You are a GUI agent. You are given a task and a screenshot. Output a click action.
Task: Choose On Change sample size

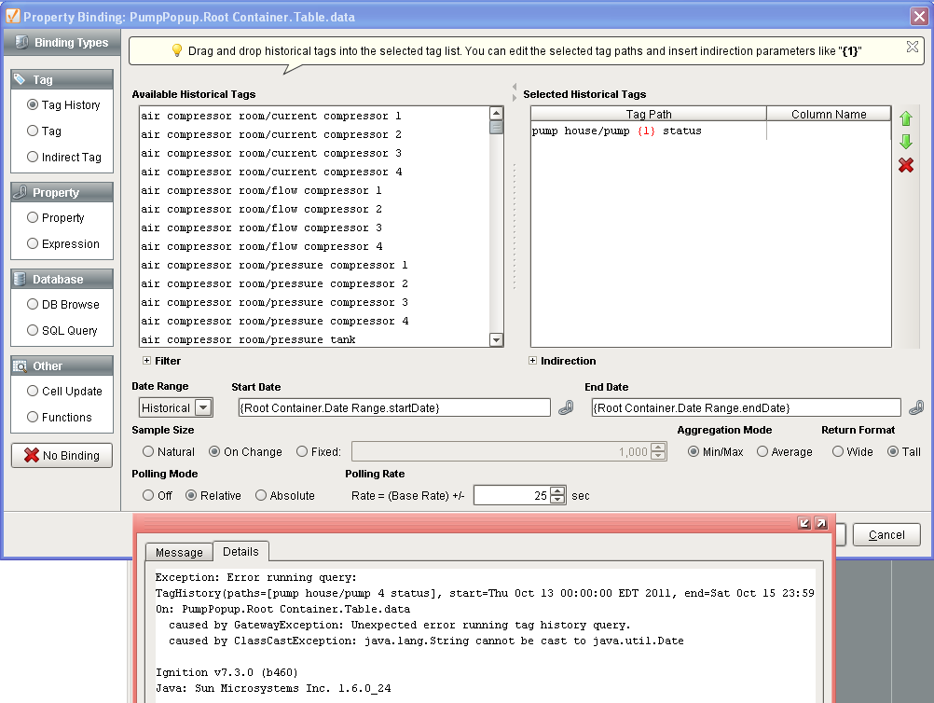(245, 451)
